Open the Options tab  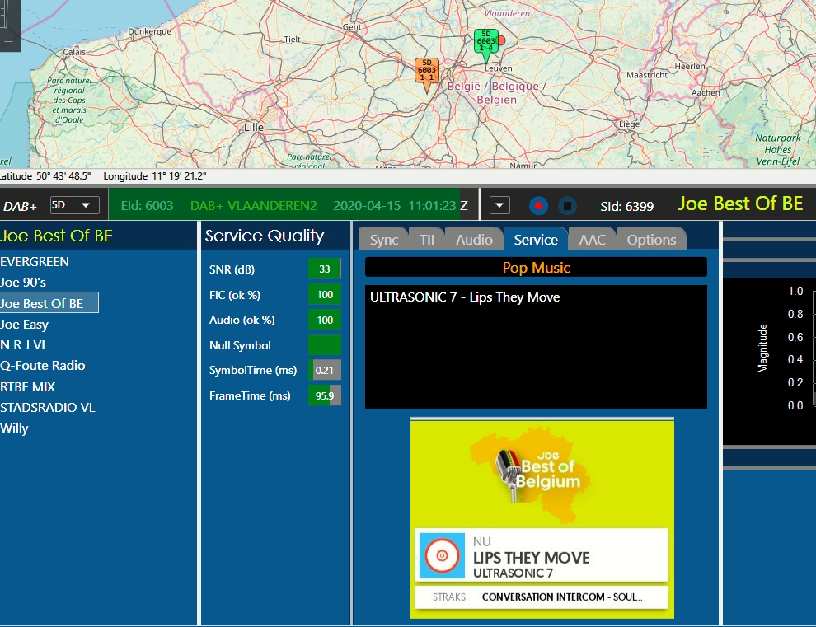[x=651, y=240]
